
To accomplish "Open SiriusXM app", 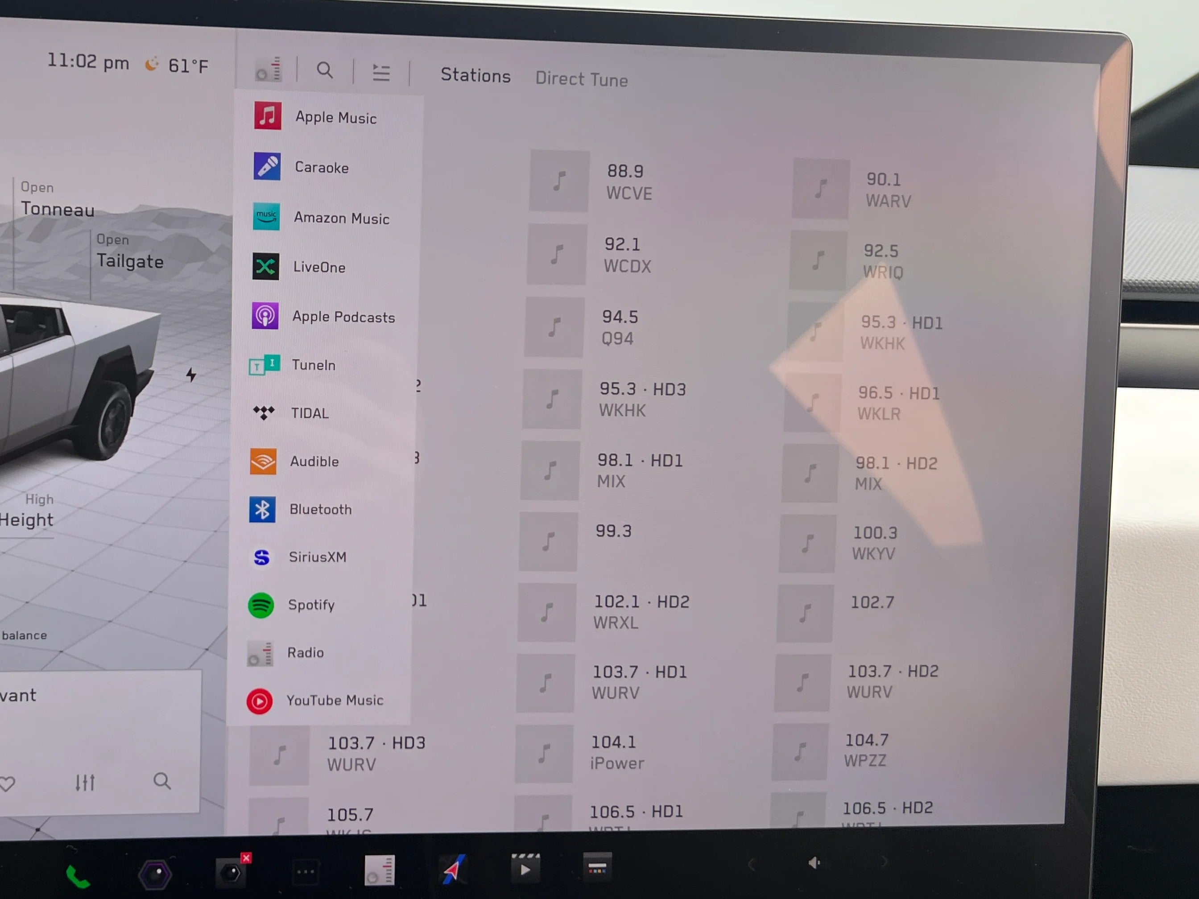I will [318, 557].
